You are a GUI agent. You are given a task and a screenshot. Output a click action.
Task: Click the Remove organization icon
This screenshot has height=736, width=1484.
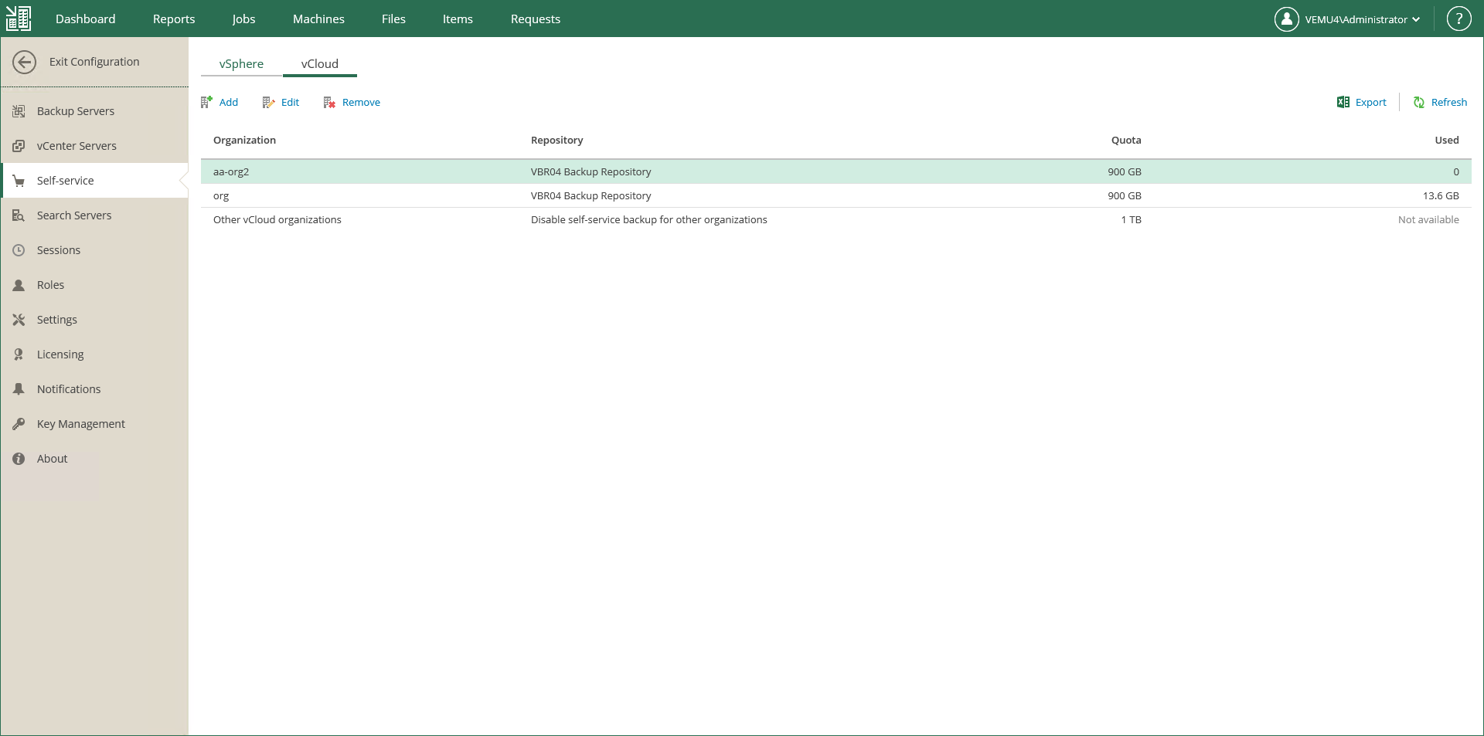point(329,102)
